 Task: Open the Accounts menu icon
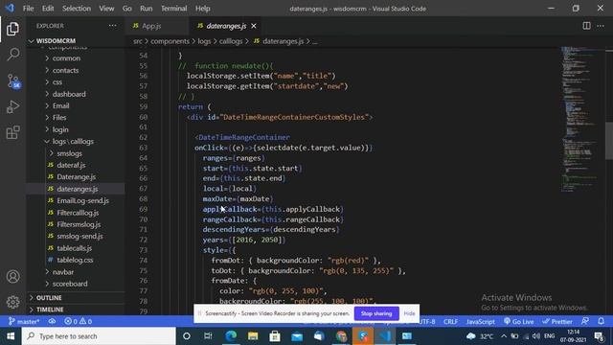point(12,277)
